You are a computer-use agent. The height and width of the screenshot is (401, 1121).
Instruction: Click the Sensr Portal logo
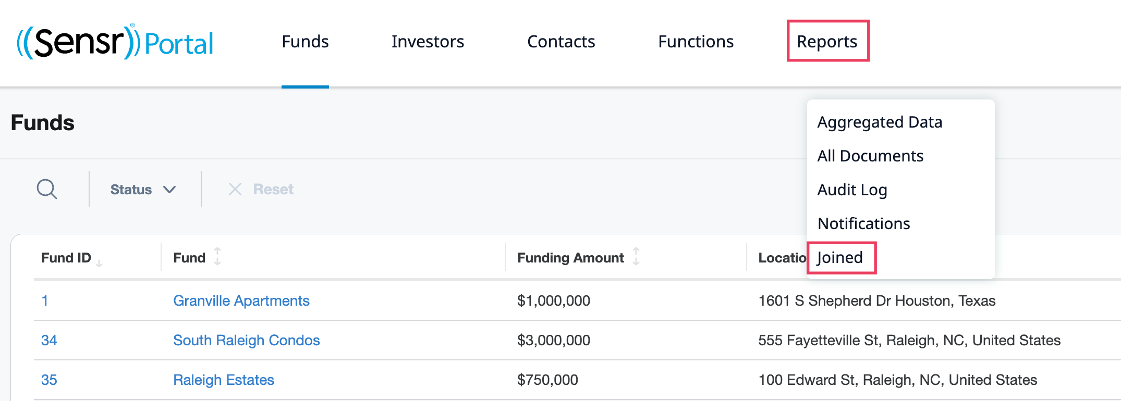115,42
